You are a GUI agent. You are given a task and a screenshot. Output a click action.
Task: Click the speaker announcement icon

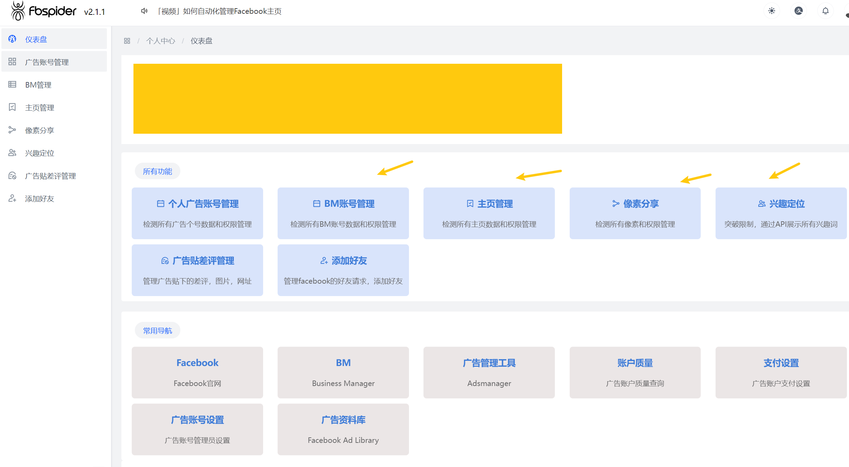144,11
